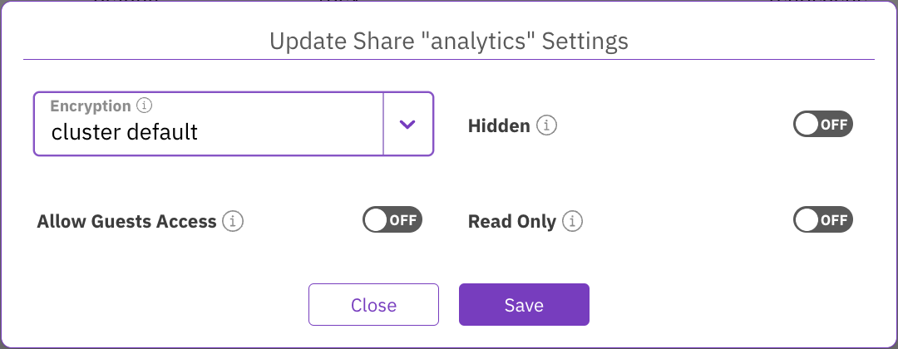Click the "Update Share analytics Settings" title

click(449, 40)
